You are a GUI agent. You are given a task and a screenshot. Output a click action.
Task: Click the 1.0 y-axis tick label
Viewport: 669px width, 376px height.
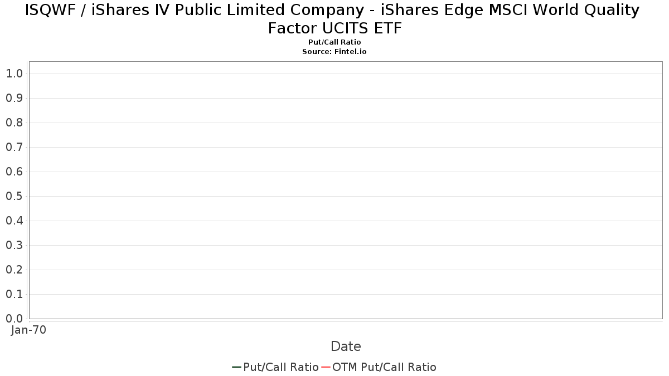(x=14, y=74)
